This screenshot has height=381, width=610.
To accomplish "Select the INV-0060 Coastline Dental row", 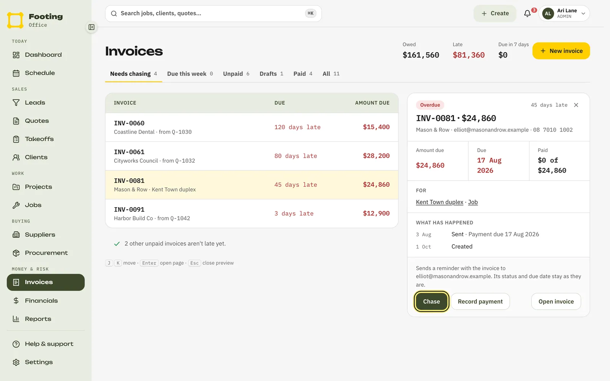I will pyautogui.click(x=252, y=127).
